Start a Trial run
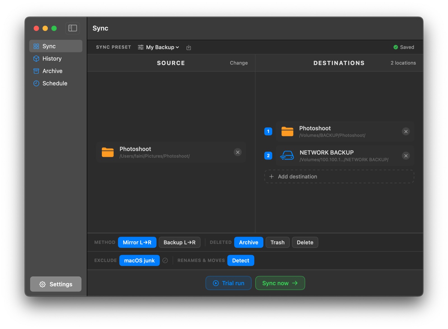448x329 pixels. click(228, 283)
